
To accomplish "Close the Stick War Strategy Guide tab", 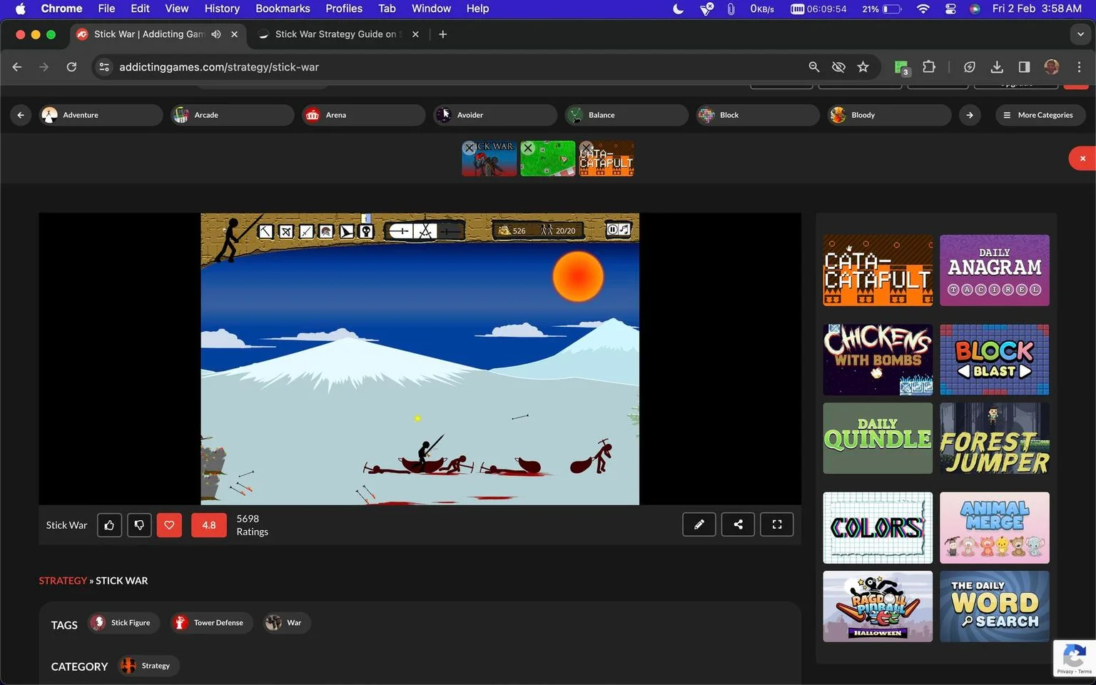I will click(415, 34).
